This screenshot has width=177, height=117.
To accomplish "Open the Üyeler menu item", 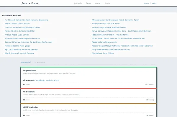I will (x=88, y=3).
